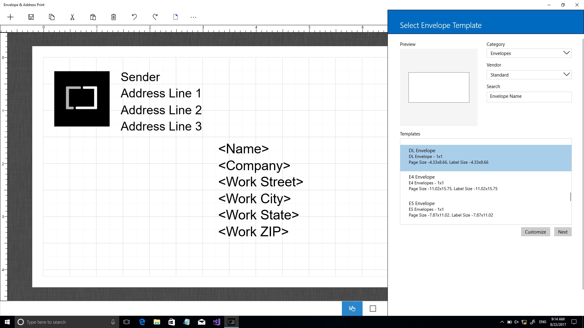The height and width of the screenshot is (328, 584).
Task: Click the blue page template icon
Action: [x=176, y=17]
